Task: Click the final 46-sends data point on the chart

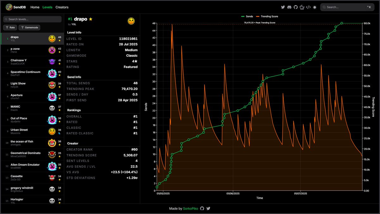Action: pos(342,23)
